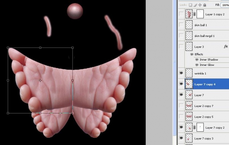Click the fx icon on Layer 3

click(x=226, y=46)
